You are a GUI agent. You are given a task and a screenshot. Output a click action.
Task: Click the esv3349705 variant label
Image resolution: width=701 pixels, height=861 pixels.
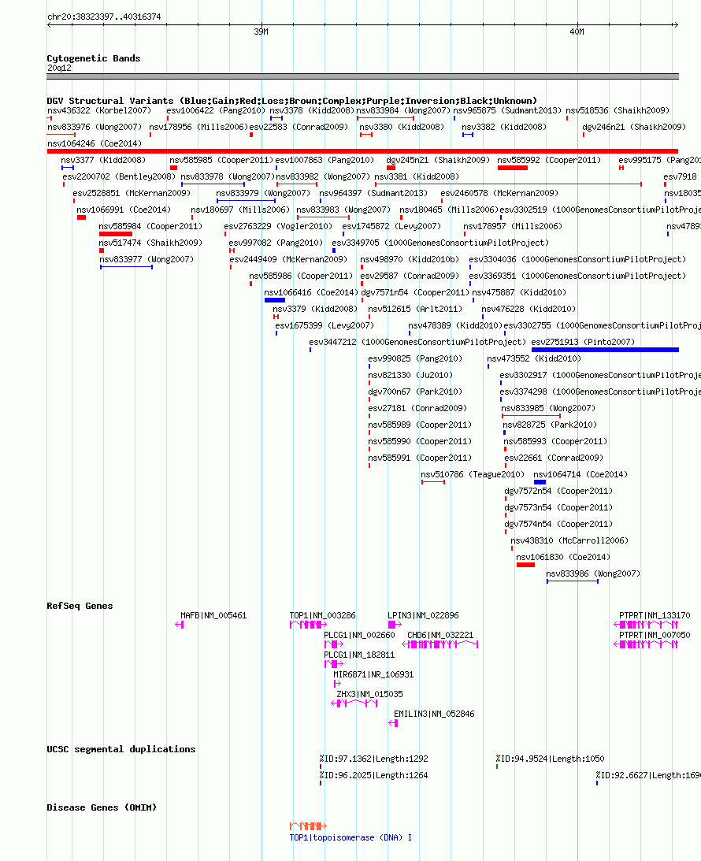tap(440, 243)
